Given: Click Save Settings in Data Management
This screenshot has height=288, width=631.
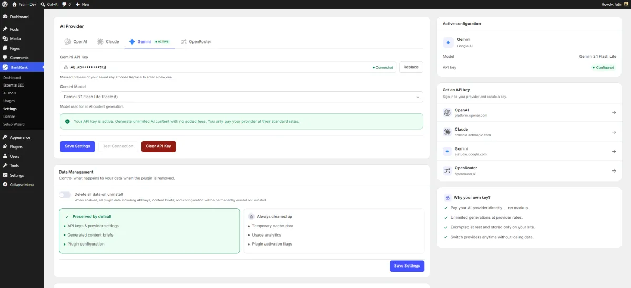Looking at the screenshot, I should point(407,266).
